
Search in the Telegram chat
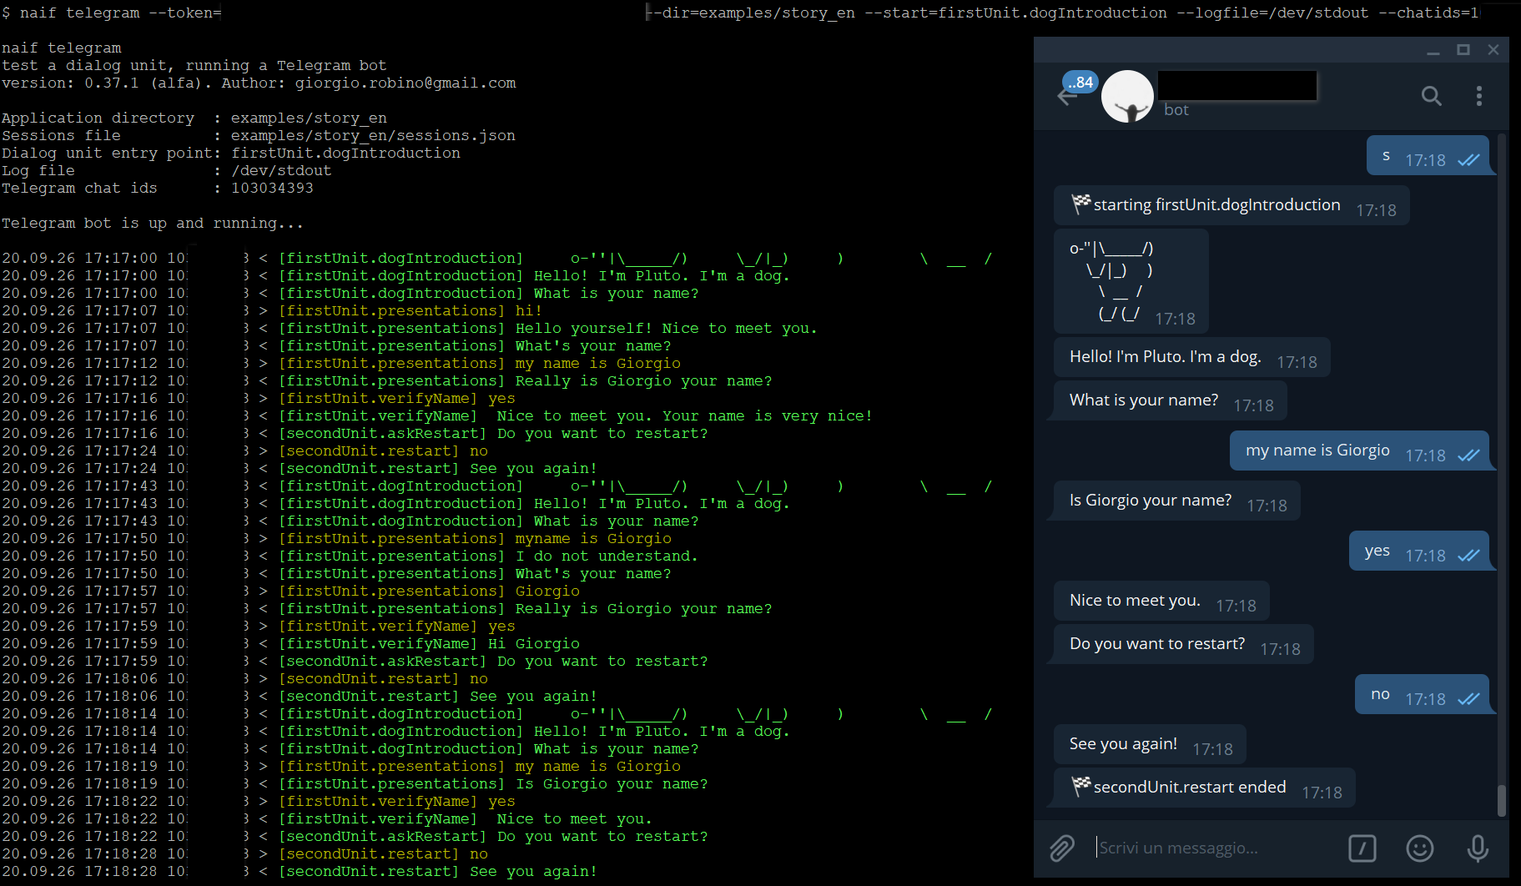point(1431,96)
